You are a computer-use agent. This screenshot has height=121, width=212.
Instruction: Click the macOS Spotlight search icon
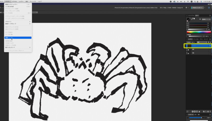(x=195, y=2)
